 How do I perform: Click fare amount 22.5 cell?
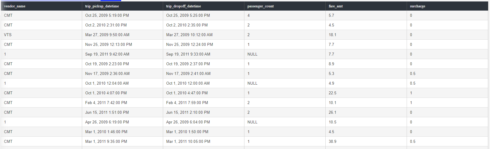pyautogui.click(x=366, y=93)
